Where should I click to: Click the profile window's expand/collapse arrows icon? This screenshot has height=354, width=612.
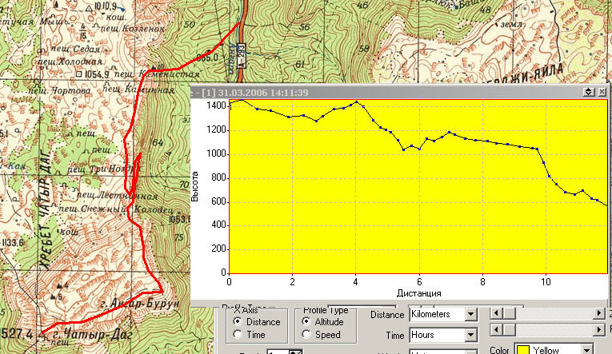point(589,92)
